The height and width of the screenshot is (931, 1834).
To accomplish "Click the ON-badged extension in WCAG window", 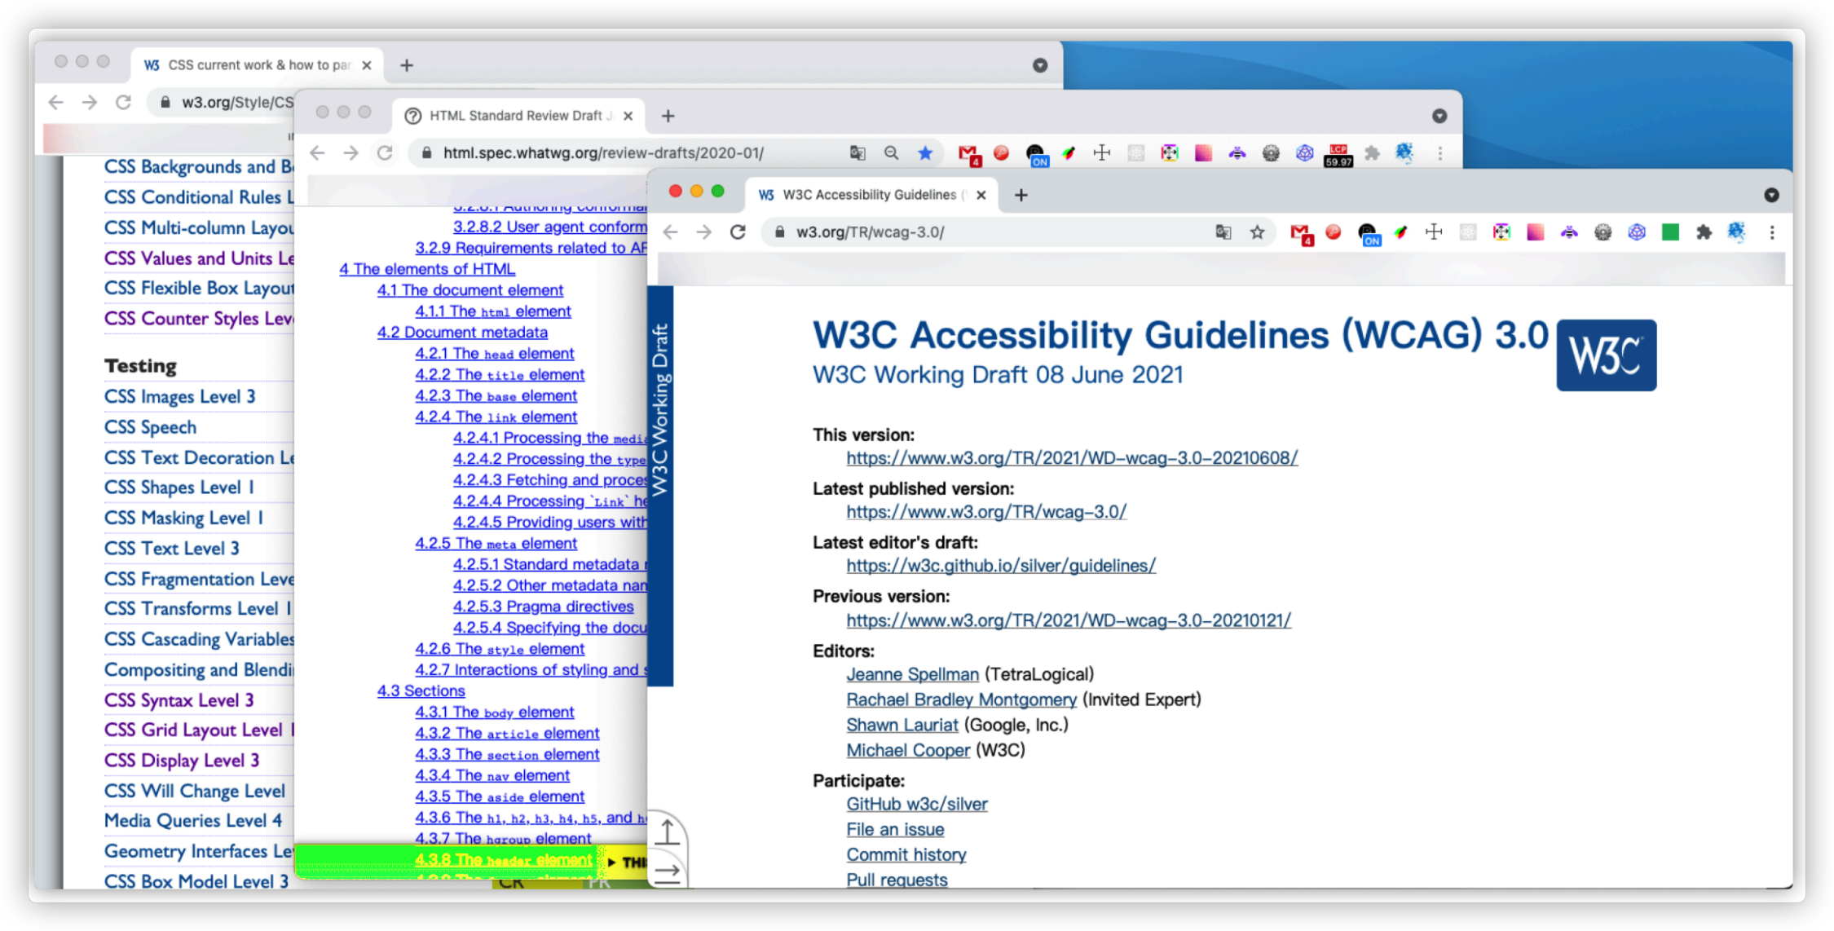I will tap(1369, 234).
